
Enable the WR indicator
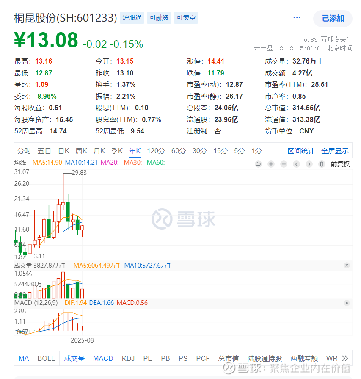(x=332, y=358)
